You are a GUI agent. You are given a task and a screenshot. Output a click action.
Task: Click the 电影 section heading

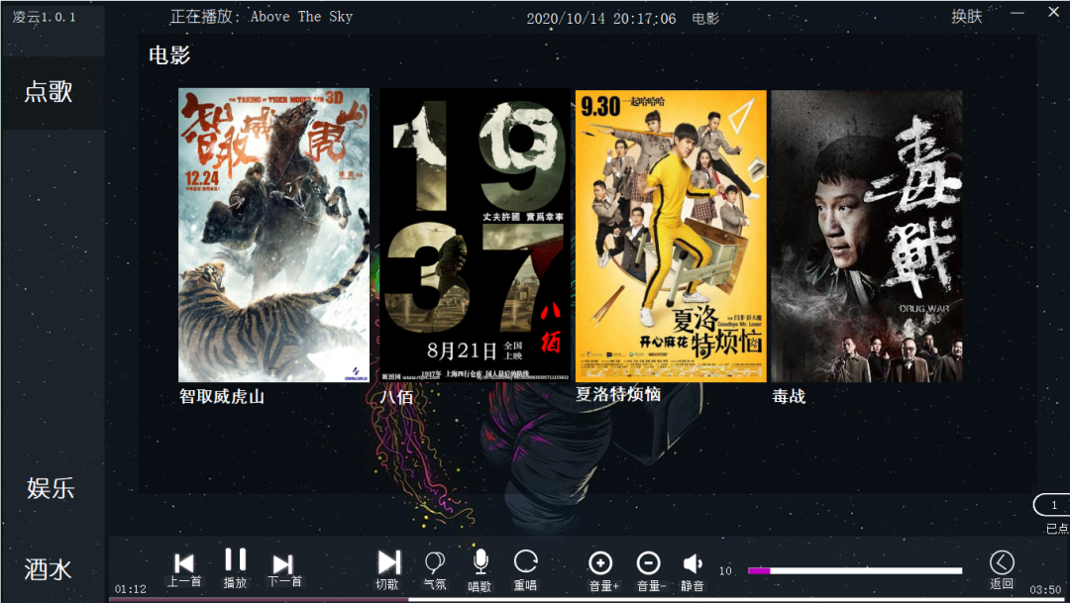click(169, 55)
